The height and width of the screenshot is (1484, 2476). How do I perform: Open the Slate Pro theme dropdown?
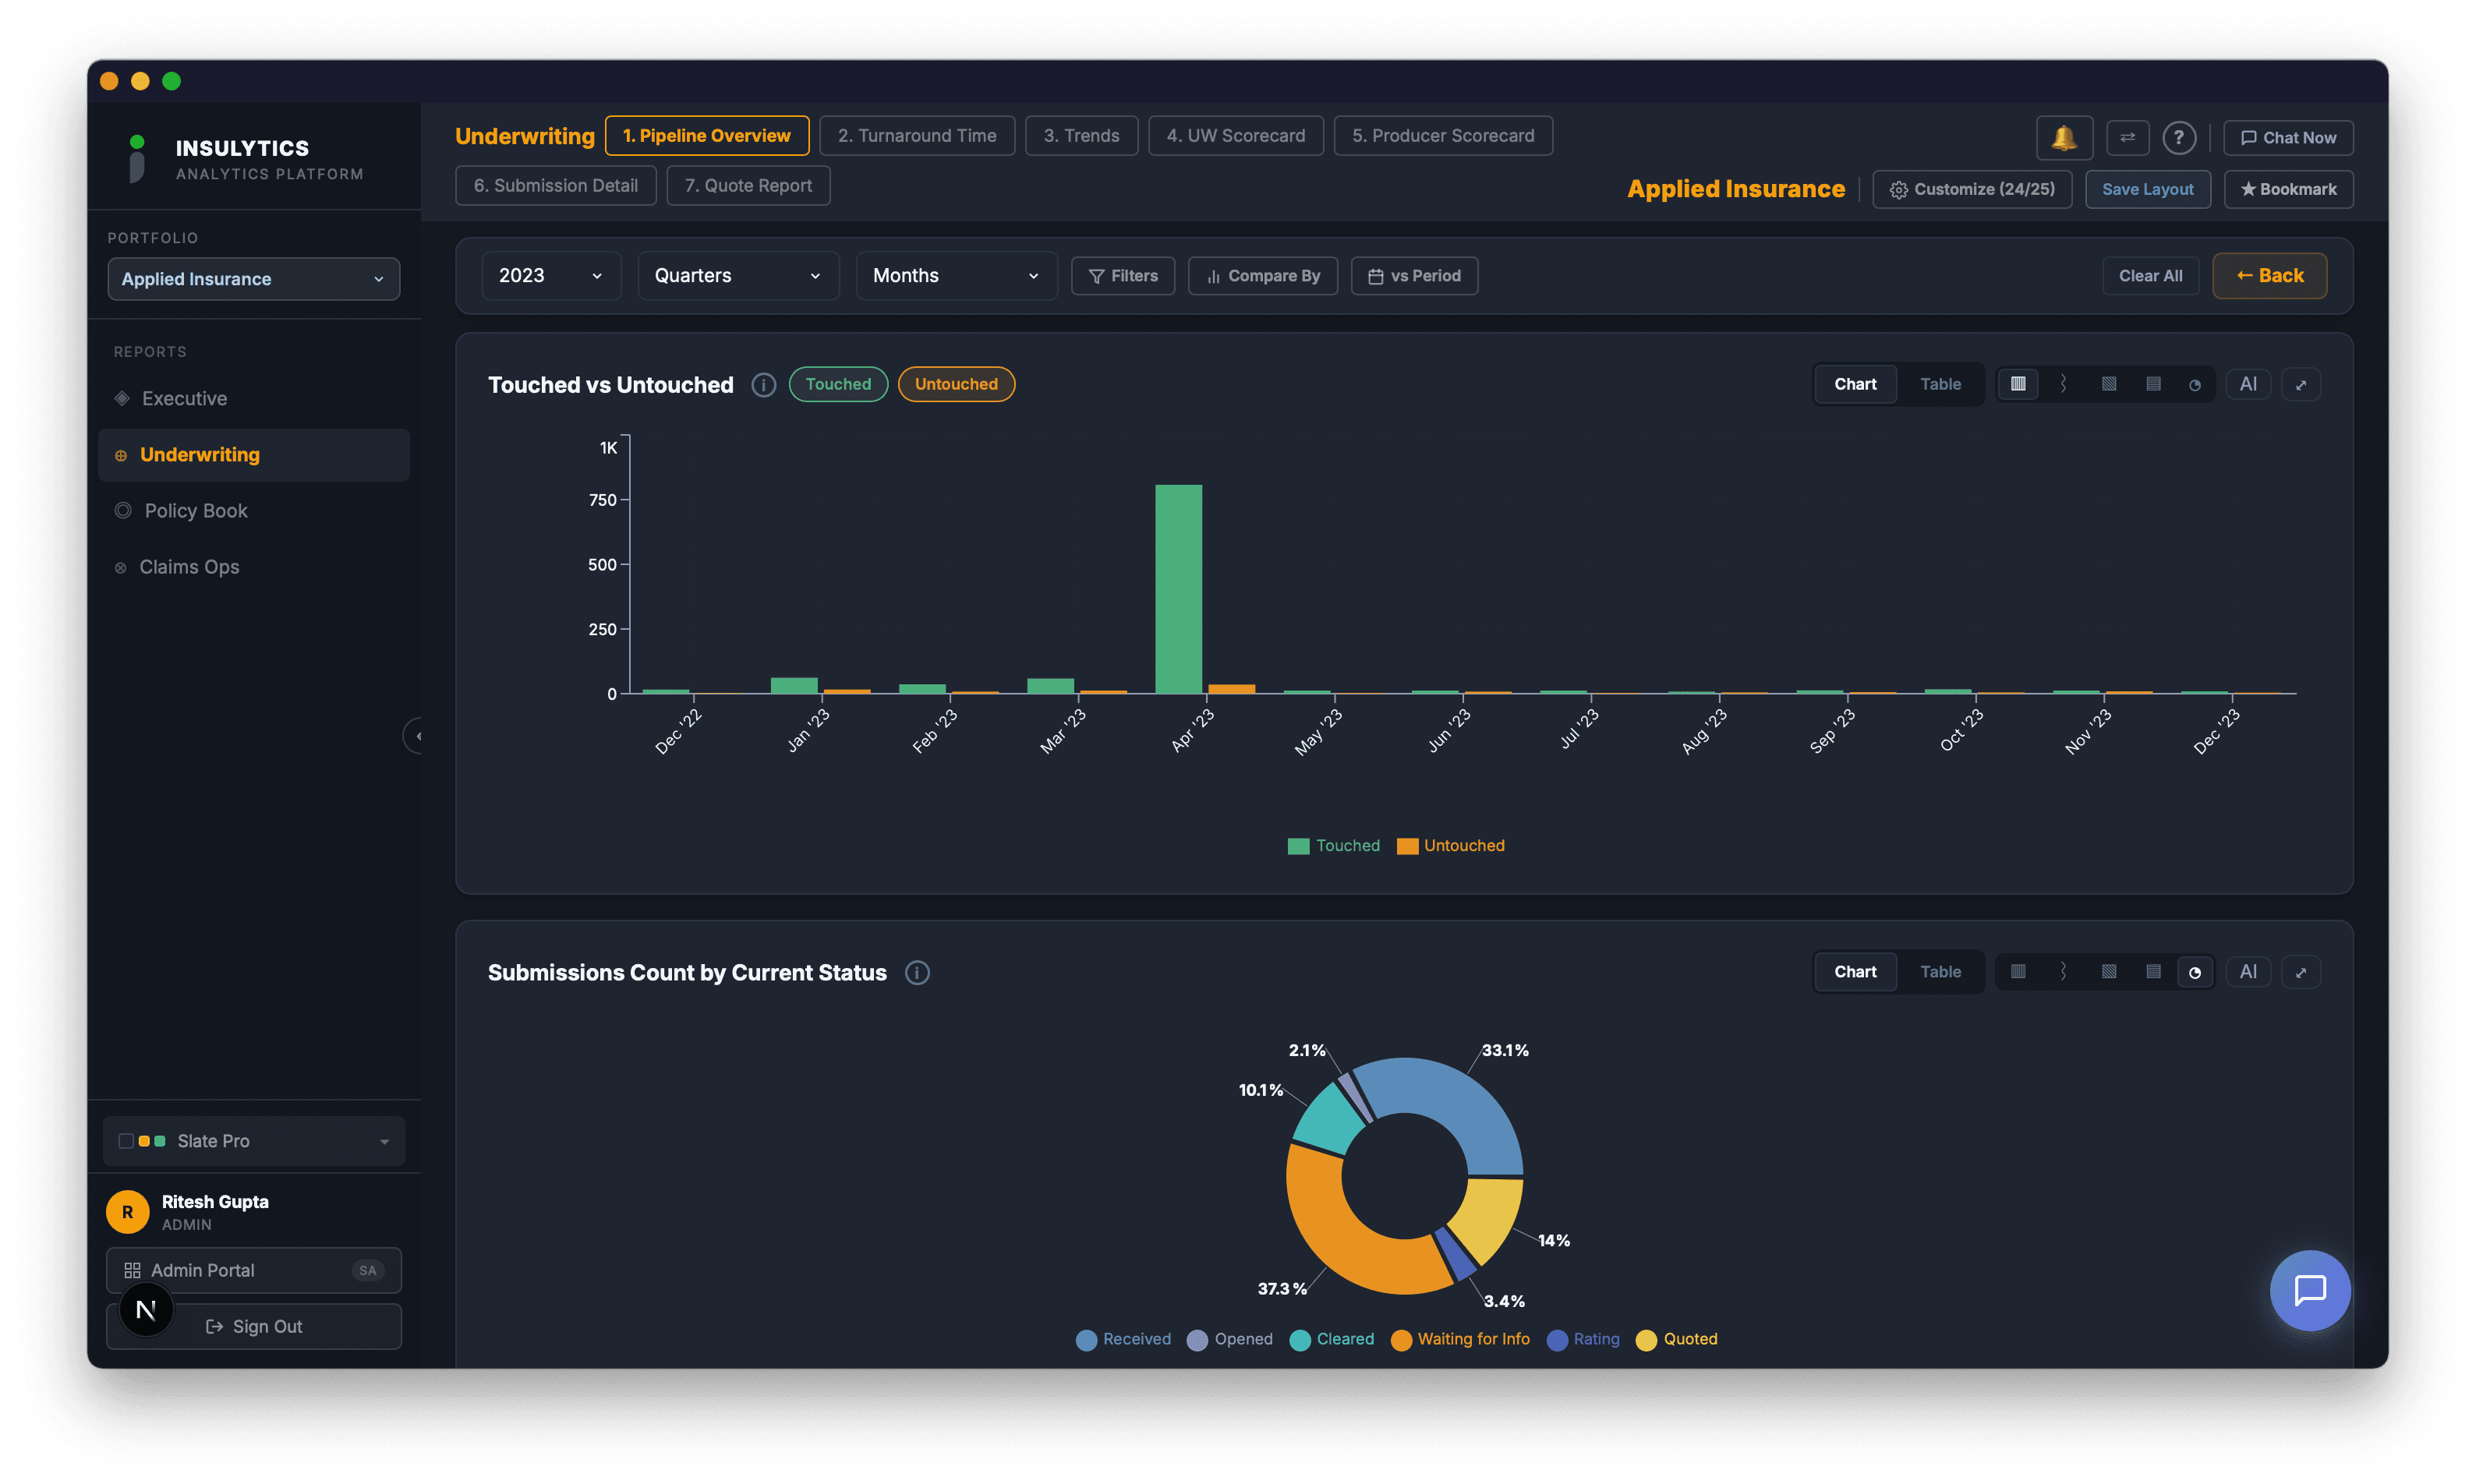254,1141
